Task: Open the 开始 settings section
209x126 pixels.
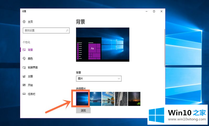Action: [x=30, y=85]
